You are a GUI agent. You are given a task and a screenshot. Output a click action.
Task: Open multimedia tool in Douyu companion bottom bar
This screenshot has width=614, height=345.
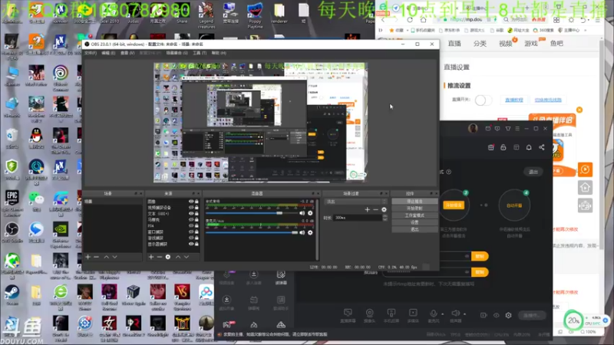(413, 315)
